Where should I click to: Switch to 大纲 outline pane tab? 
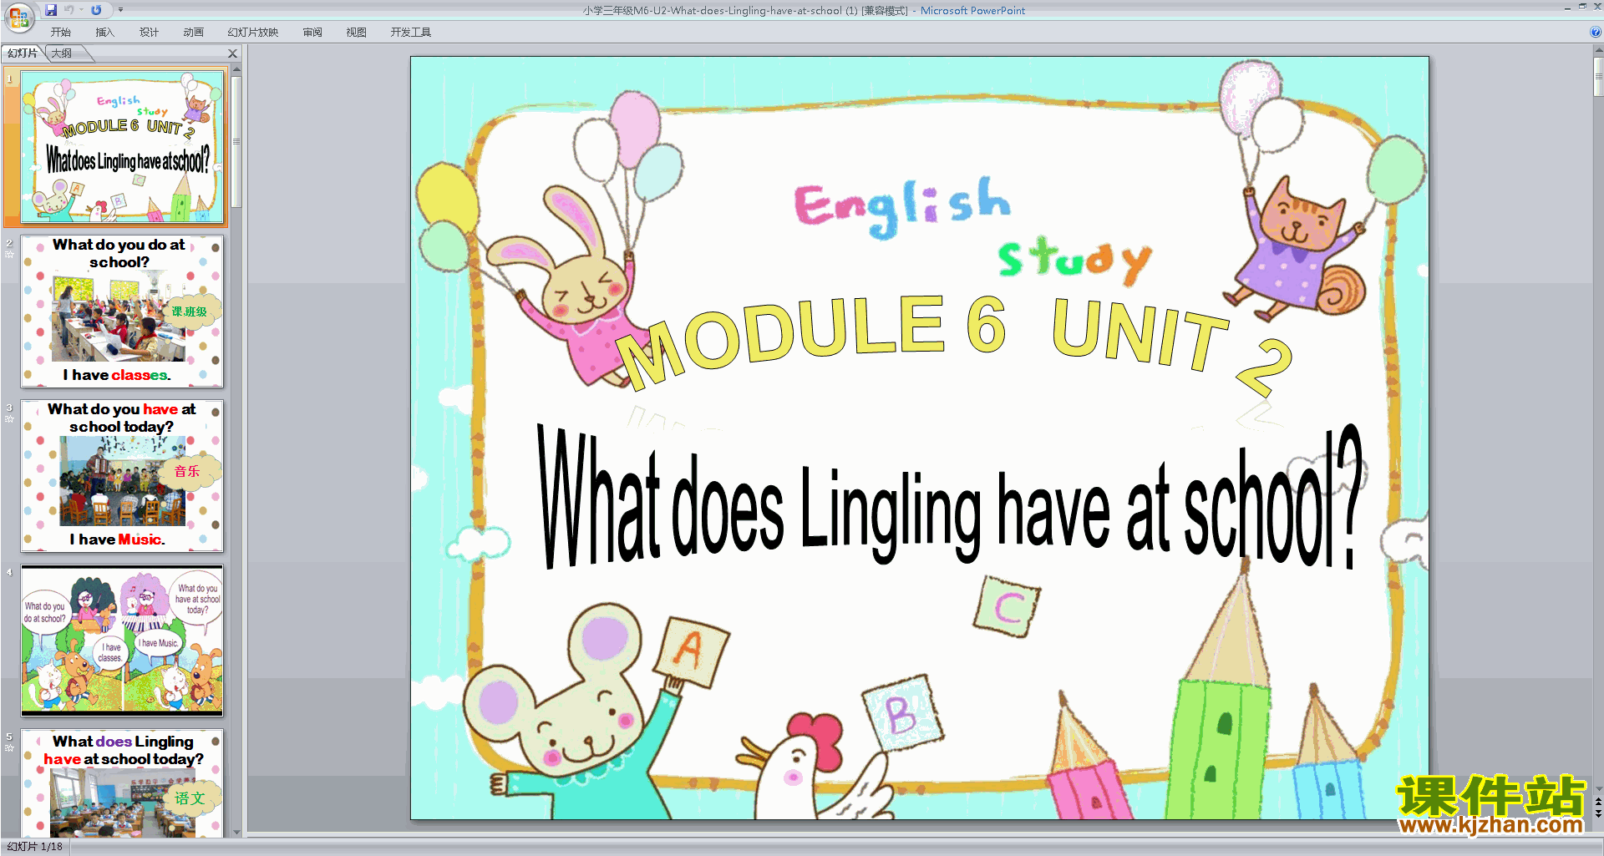click(x=62, y=53)
